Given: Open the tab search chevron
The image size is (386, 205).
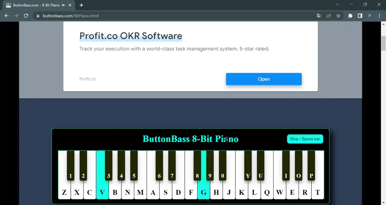Looking at the screenshot, I should (338, 4).
